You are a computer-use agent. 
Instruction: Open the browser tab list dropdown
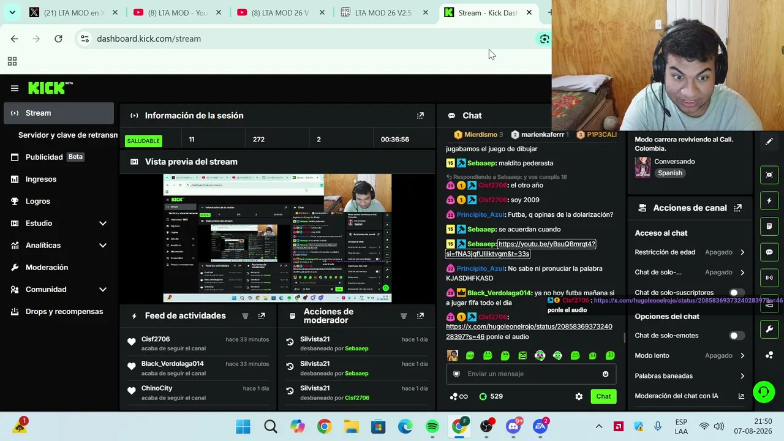pos(12,12)
